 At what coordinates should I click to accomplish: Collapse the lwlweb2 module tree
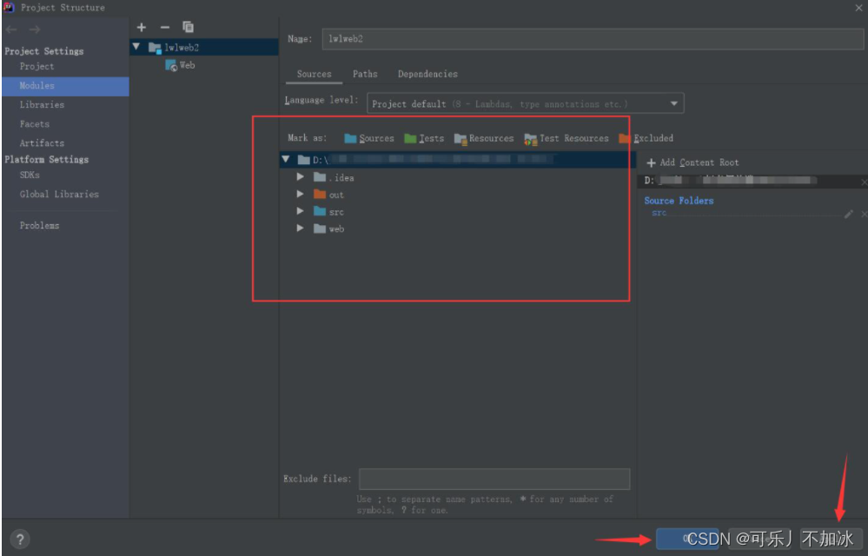pyautogui.click(x=136, y=47)
